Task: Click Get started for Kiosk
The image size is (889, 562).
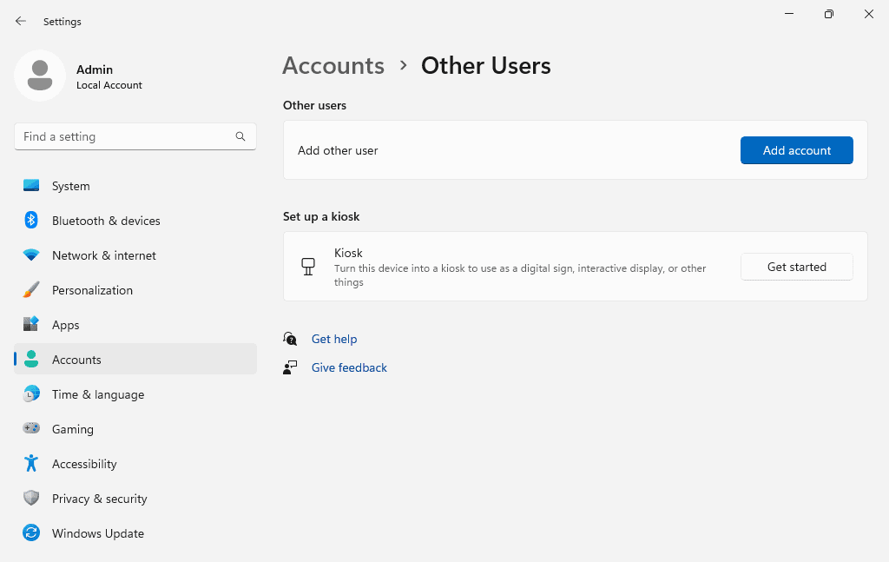Action: click(x=797, y=267)
